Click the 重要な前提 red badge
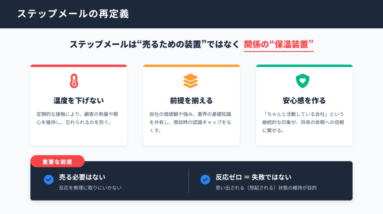This screenshot has height=214, width=383. [x=57, y=162]
